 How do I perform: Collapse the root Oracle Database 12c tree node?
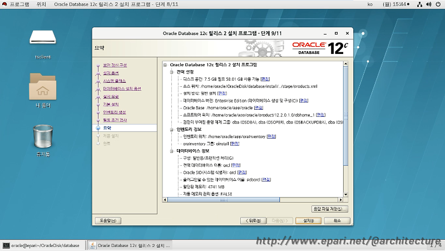(165, 65)
